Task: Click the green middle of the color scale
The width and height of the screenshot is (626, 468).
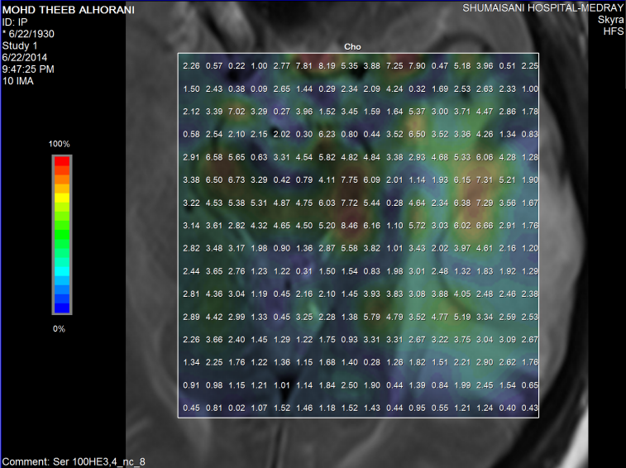Action: (63, 236)
